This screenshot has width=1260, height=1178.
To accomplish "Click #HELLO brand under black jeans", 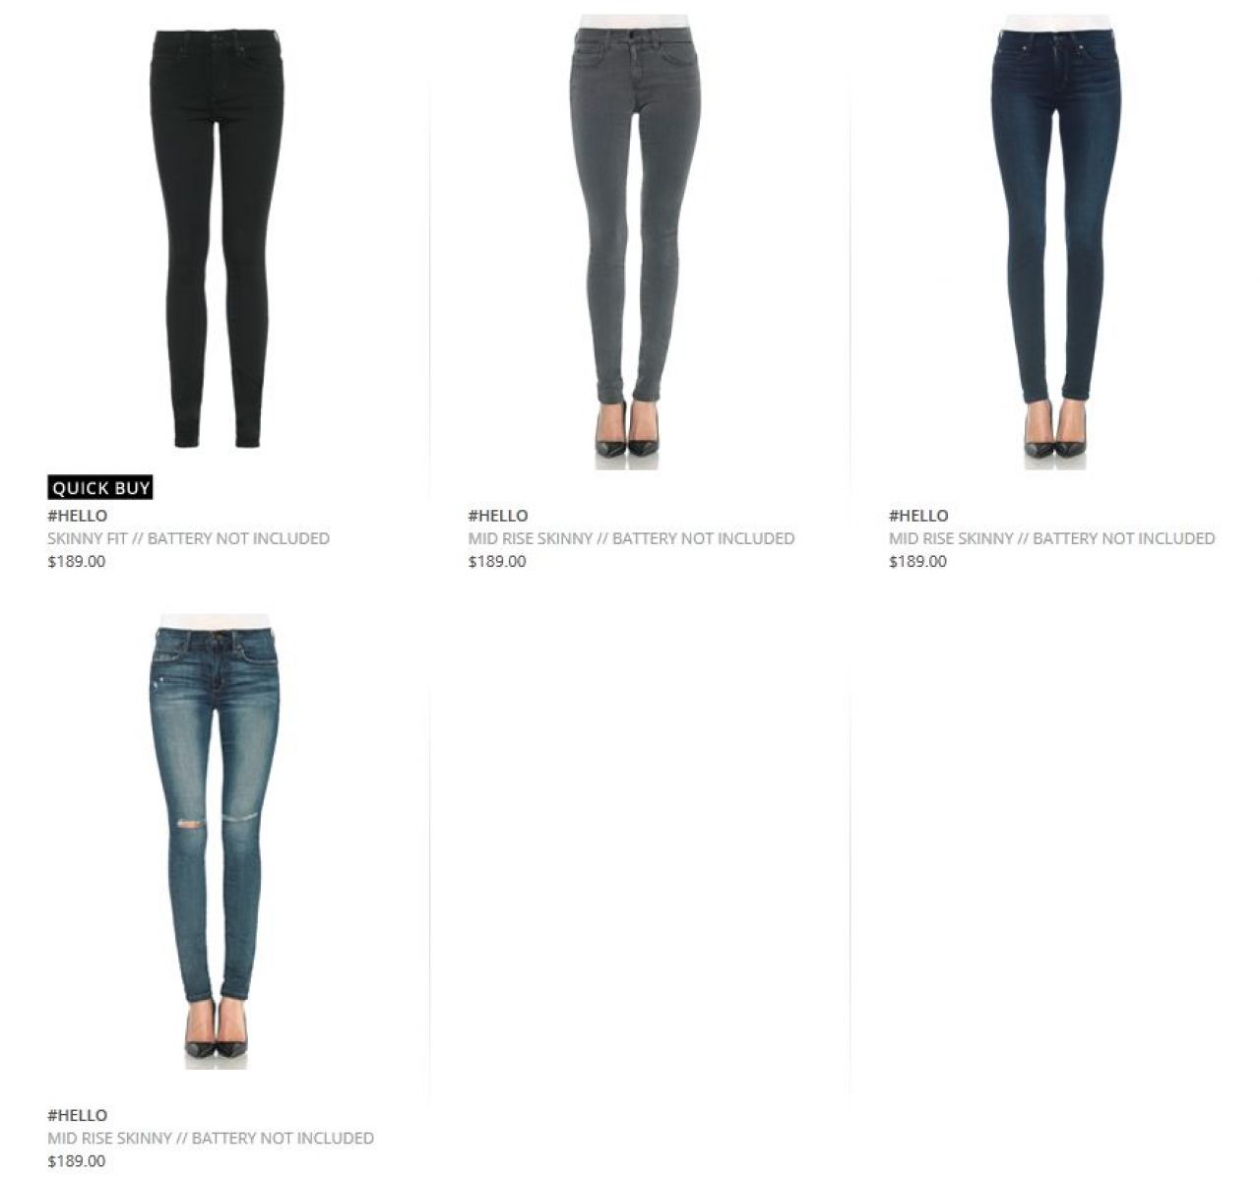I will point(78,516).
